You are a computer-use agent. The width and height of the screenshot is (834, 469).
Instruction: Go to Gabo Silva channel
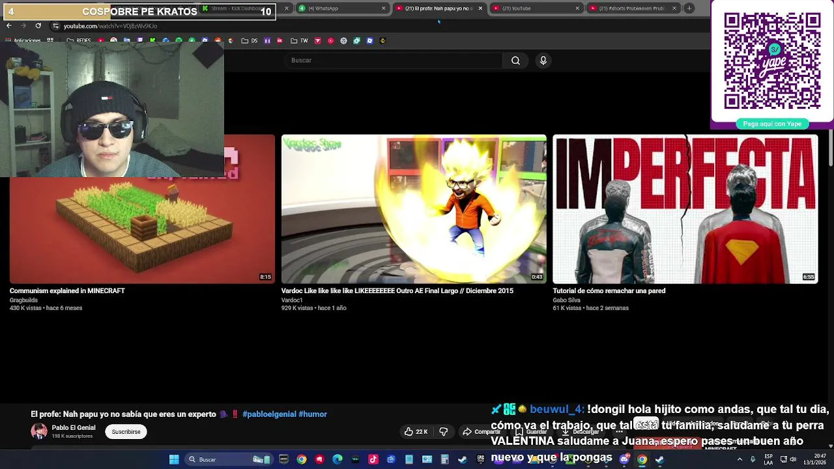pos(566,300)
